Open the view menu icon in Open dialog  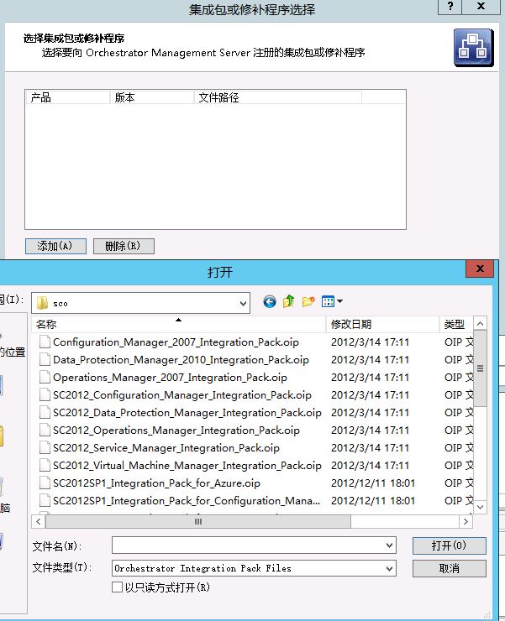[x=328, y=302]
